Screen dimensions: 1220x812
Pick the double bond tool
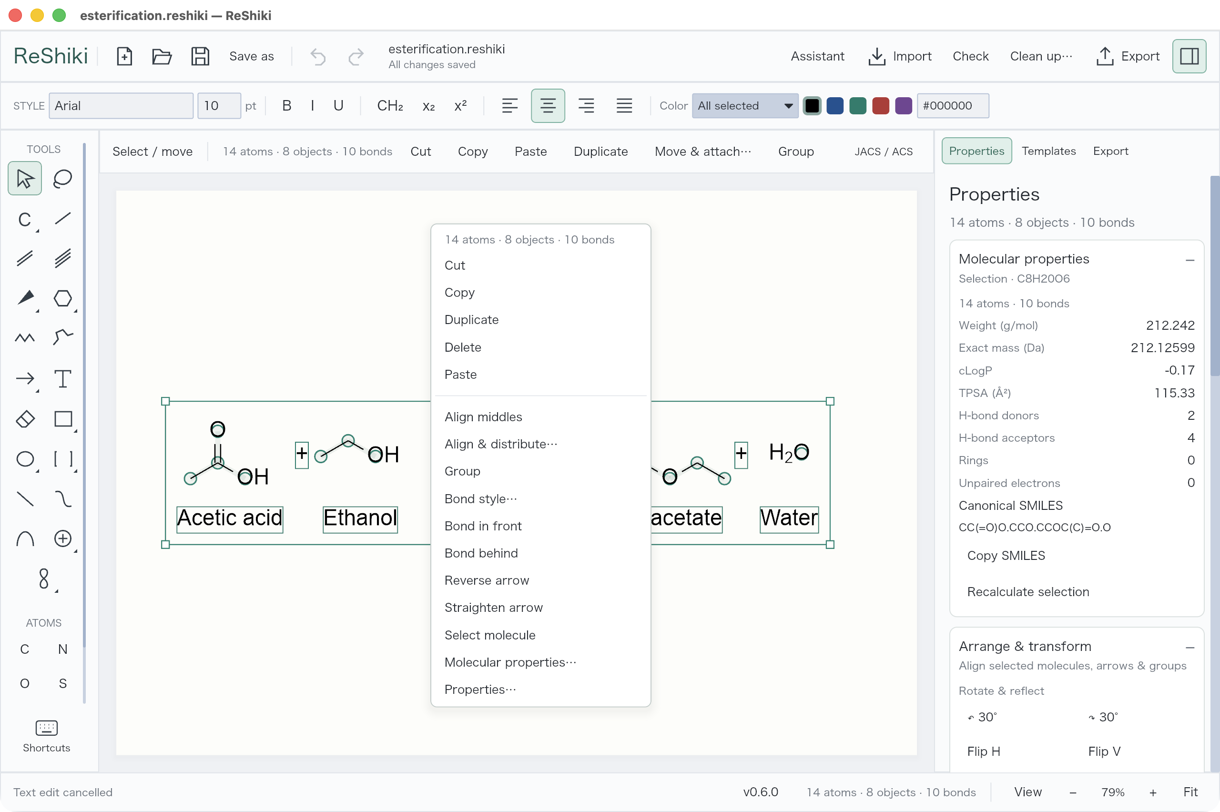[x=25, y=258]
